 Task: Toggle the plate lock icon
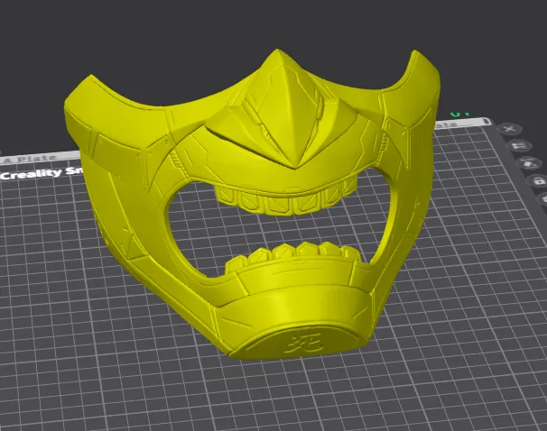pyautogui.click(x=538, y=180)
